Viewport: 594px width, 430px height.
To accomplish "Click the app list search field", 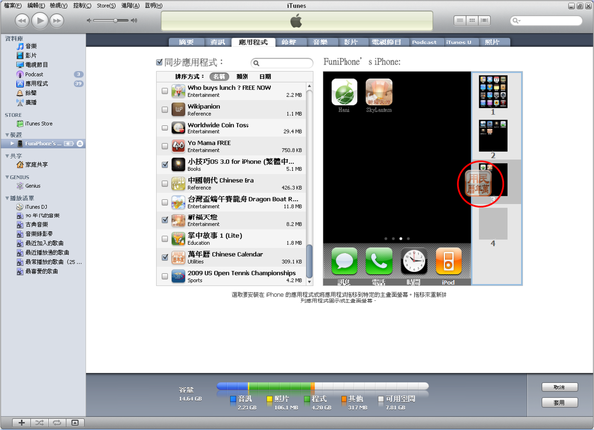I will tap(282, 63).
